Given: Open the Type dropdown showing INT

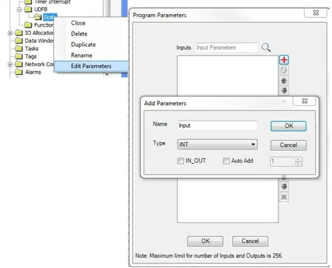Looking at the screenshot, I should coord(217,144).
